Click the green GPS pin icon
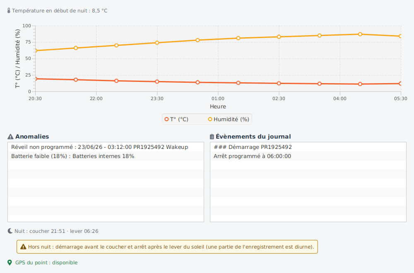The width and height of the screenshot is (414, 273). click(10, 263)
